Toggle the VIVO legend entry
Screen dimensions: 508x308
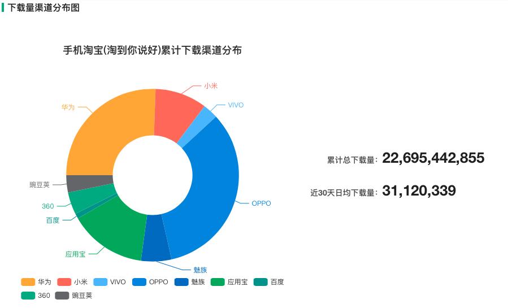click(x=110, y=282)
